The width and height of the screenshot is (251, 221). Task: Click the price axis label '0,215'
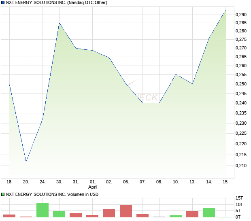click(x=241, y=155)
